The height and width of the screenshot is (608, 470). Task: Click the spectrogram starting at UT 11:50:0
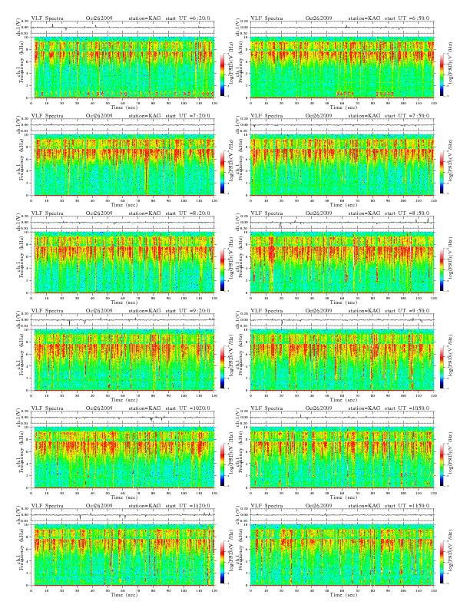[342, 555]
